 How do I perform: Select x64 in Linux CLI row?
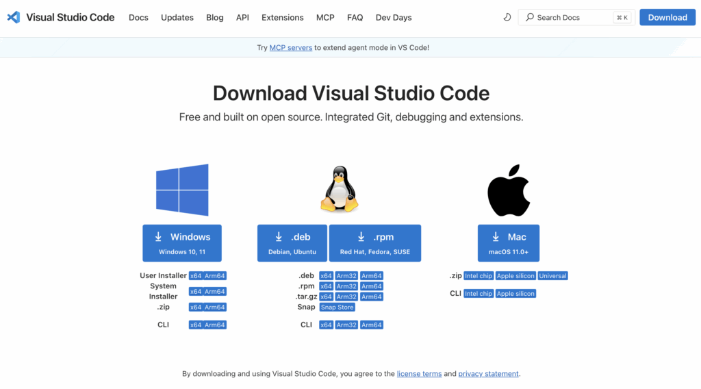[x=327, y=325]
